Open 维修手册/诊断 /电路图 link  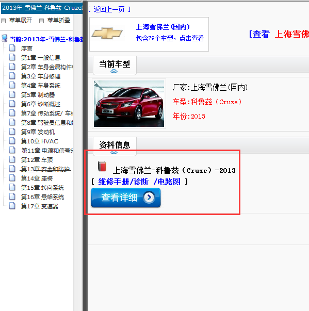click(139, 182)
